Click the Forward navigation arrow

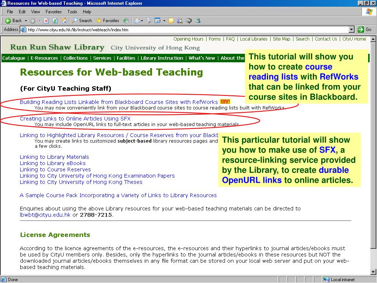click(x=33, y=21)
